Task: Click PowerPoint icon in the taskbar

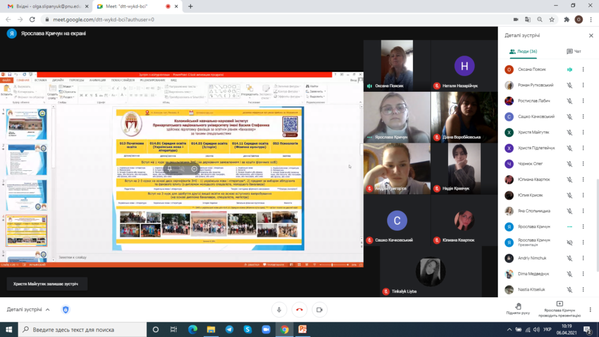Action: (302, 330)
